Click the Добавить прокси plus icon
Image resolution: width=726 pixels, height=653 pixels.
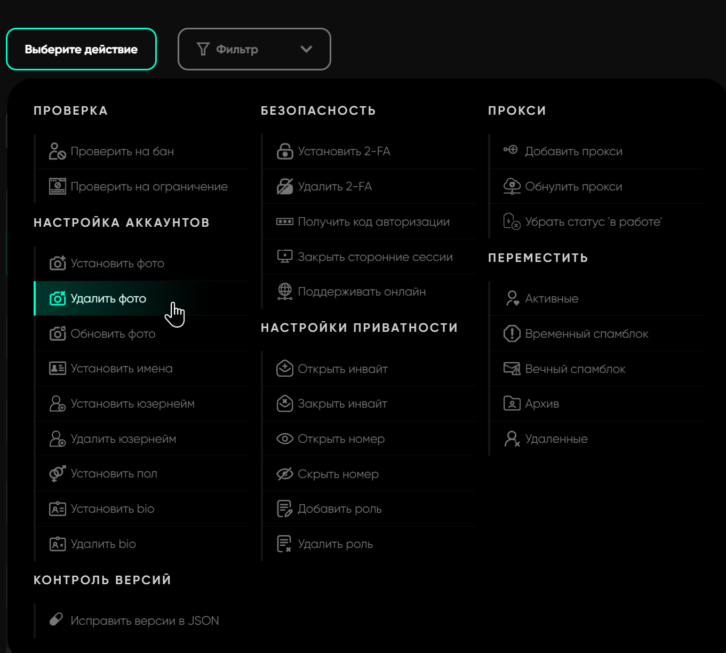pyautogui.click(x=511, y=150)
